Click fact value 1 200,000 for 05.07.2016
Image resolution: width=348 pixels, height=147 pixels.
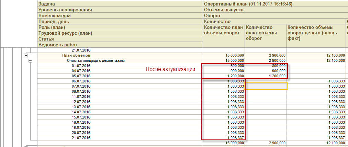point(278,76)
